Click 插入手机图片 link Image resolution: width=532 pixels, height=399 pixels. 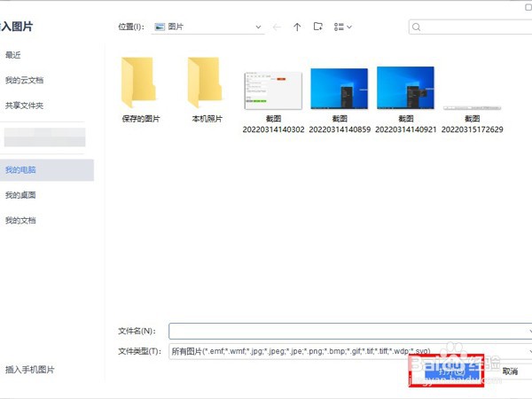pyautogui.click(x=30, y=370)
